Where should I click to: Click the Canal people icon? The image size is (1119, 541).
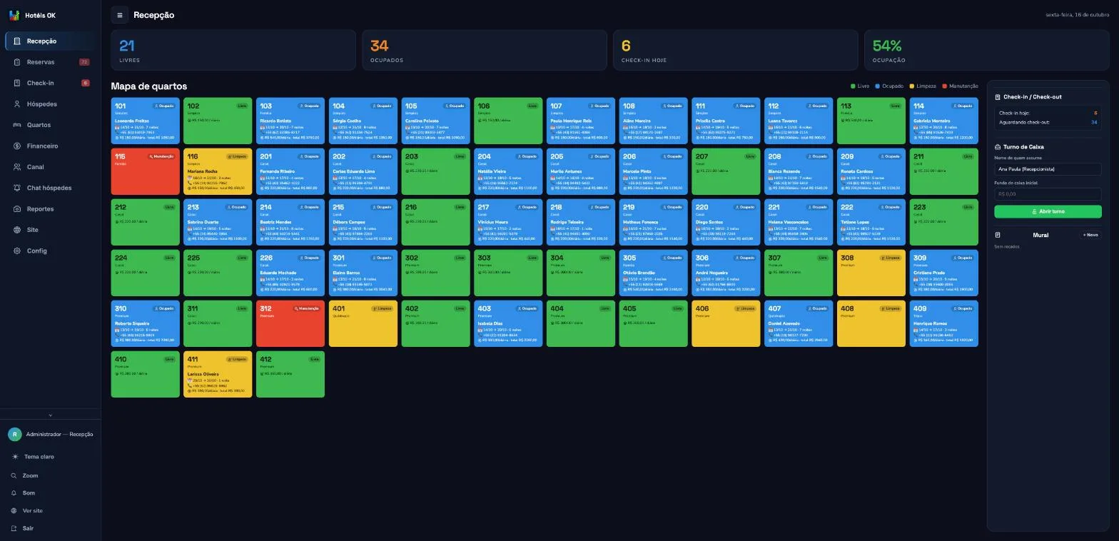pyautogui.click(x=17, y=167)
